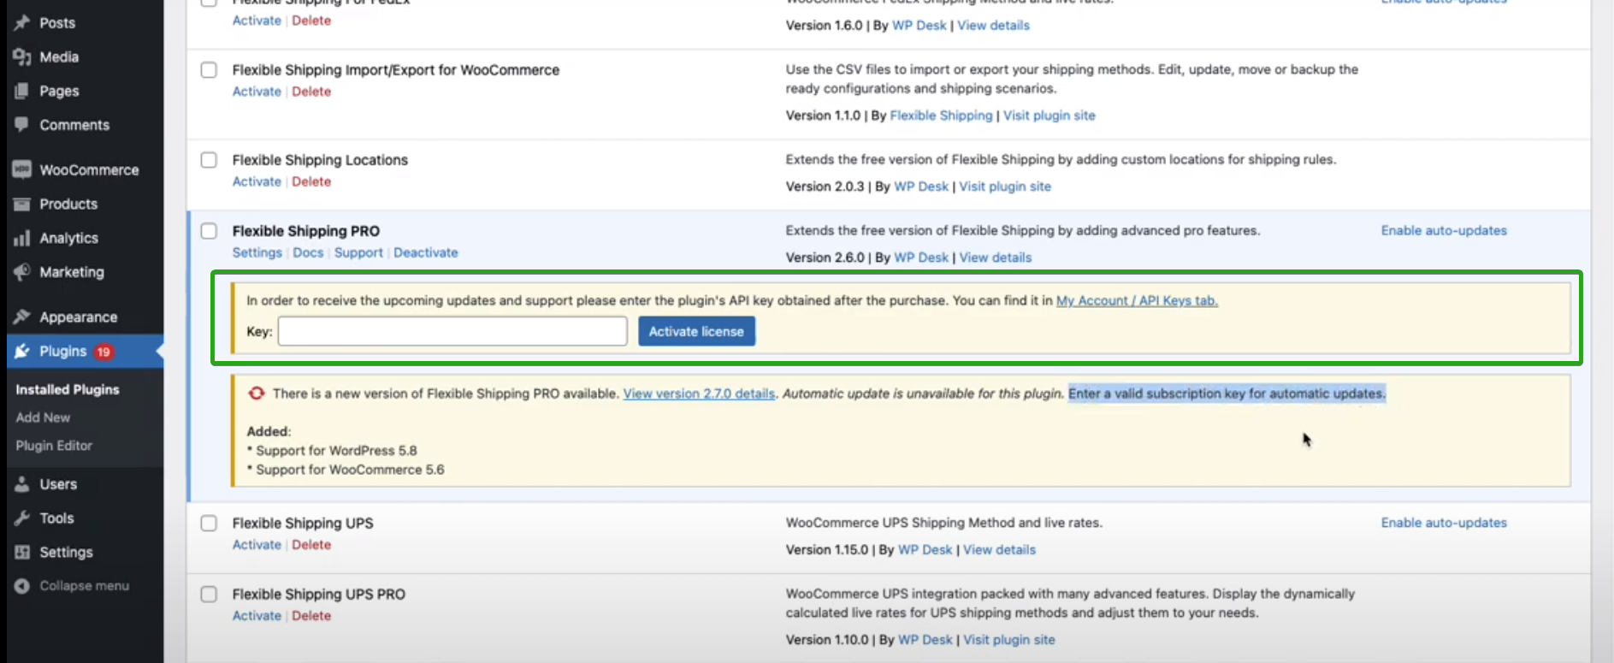Click the red update-available refresh icon
Screen dimensions: 1614x663
point(256,394)
